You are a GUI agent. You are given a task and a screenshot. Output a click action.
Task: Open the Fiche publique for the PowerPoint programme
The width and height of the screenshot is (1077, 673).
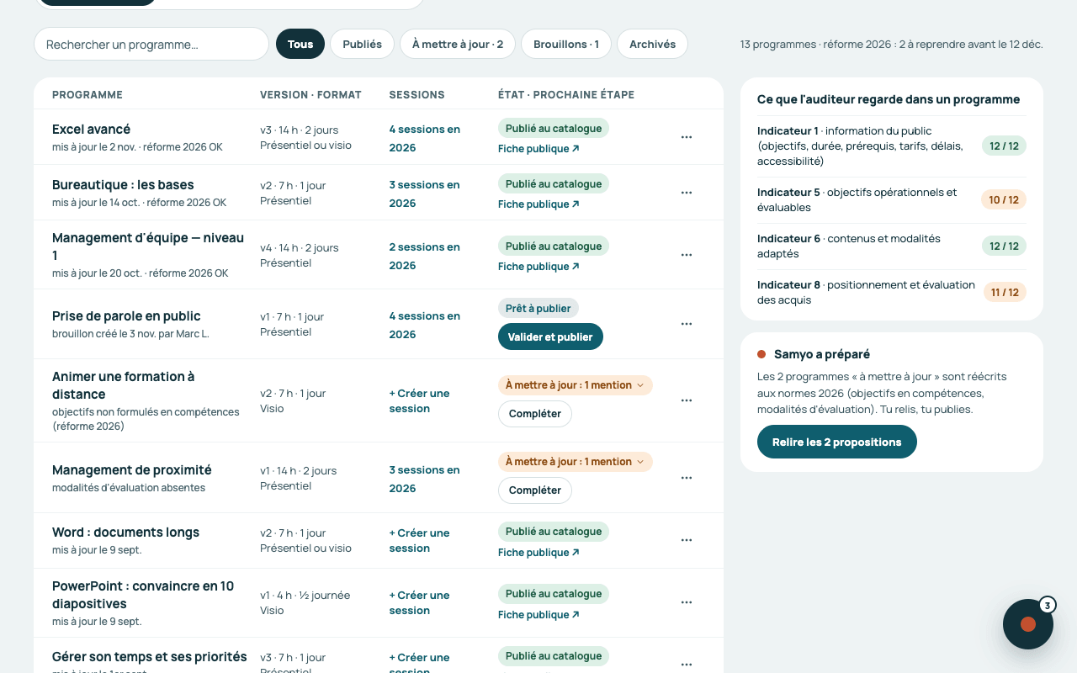click(538, 615)
